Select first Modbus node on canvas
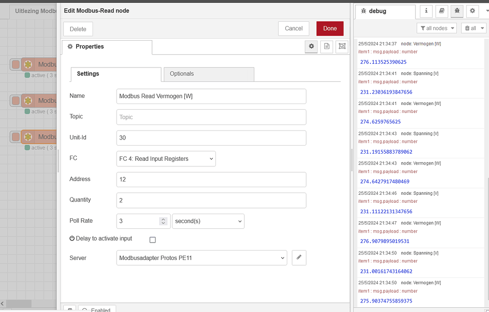This screenshot has width=489, height=312. coord(39,65)
